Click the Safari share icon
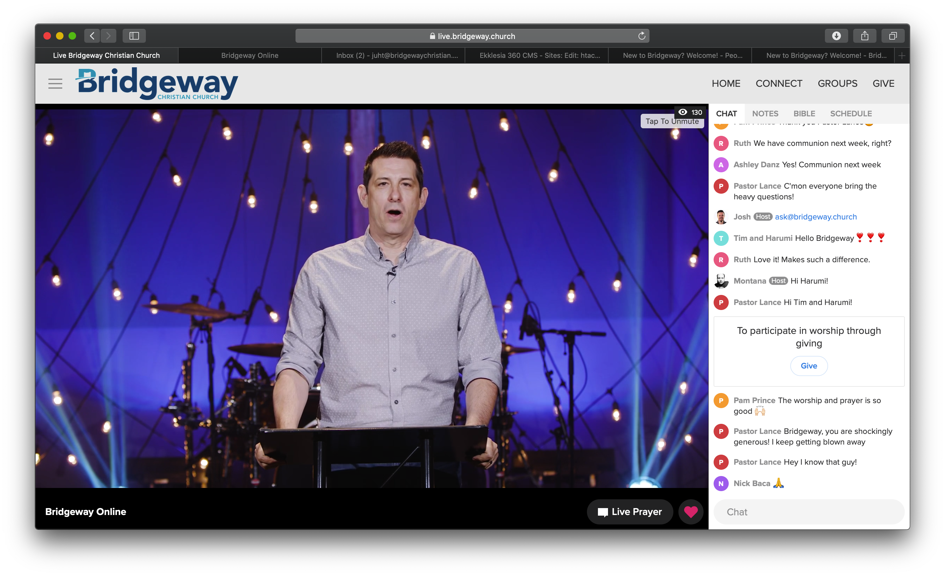This screenshot has width=945, height=576. click(x=865, y=36)
